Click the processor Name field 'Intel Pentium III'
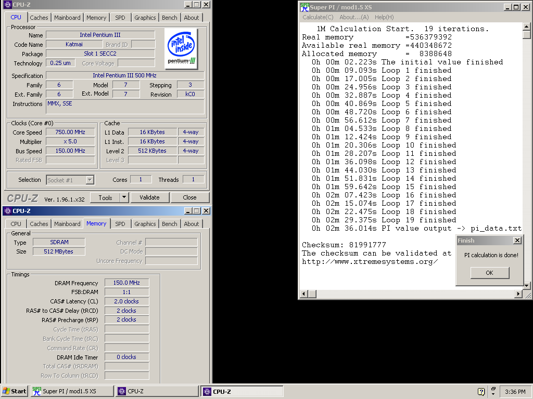 (x=100, y=35)
